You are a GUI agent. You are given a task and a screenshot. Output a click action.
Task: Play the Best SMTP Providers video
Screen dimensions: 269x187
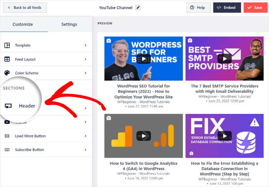click(224, 59)
